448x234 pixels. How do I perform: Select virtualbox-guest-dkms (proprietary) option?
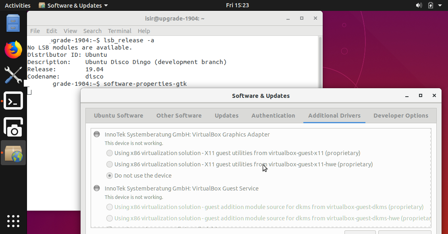point(265,207)
